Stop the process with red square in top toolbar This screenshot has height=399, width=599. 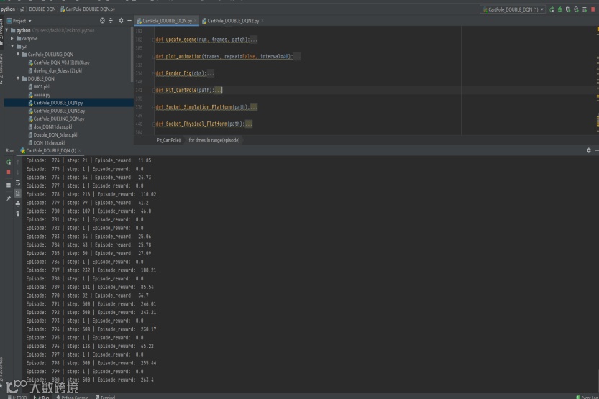[593, 9]
